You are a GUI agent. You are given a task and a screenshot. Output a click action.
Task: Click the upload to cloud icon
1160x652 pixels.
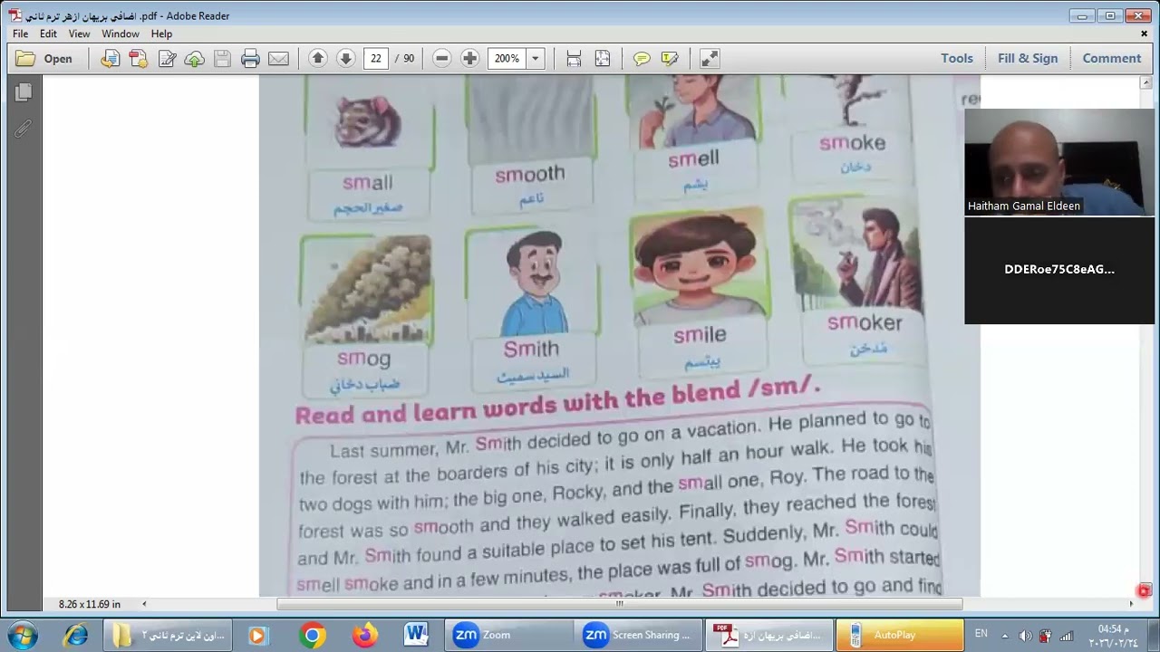click(x=194, y=59)
